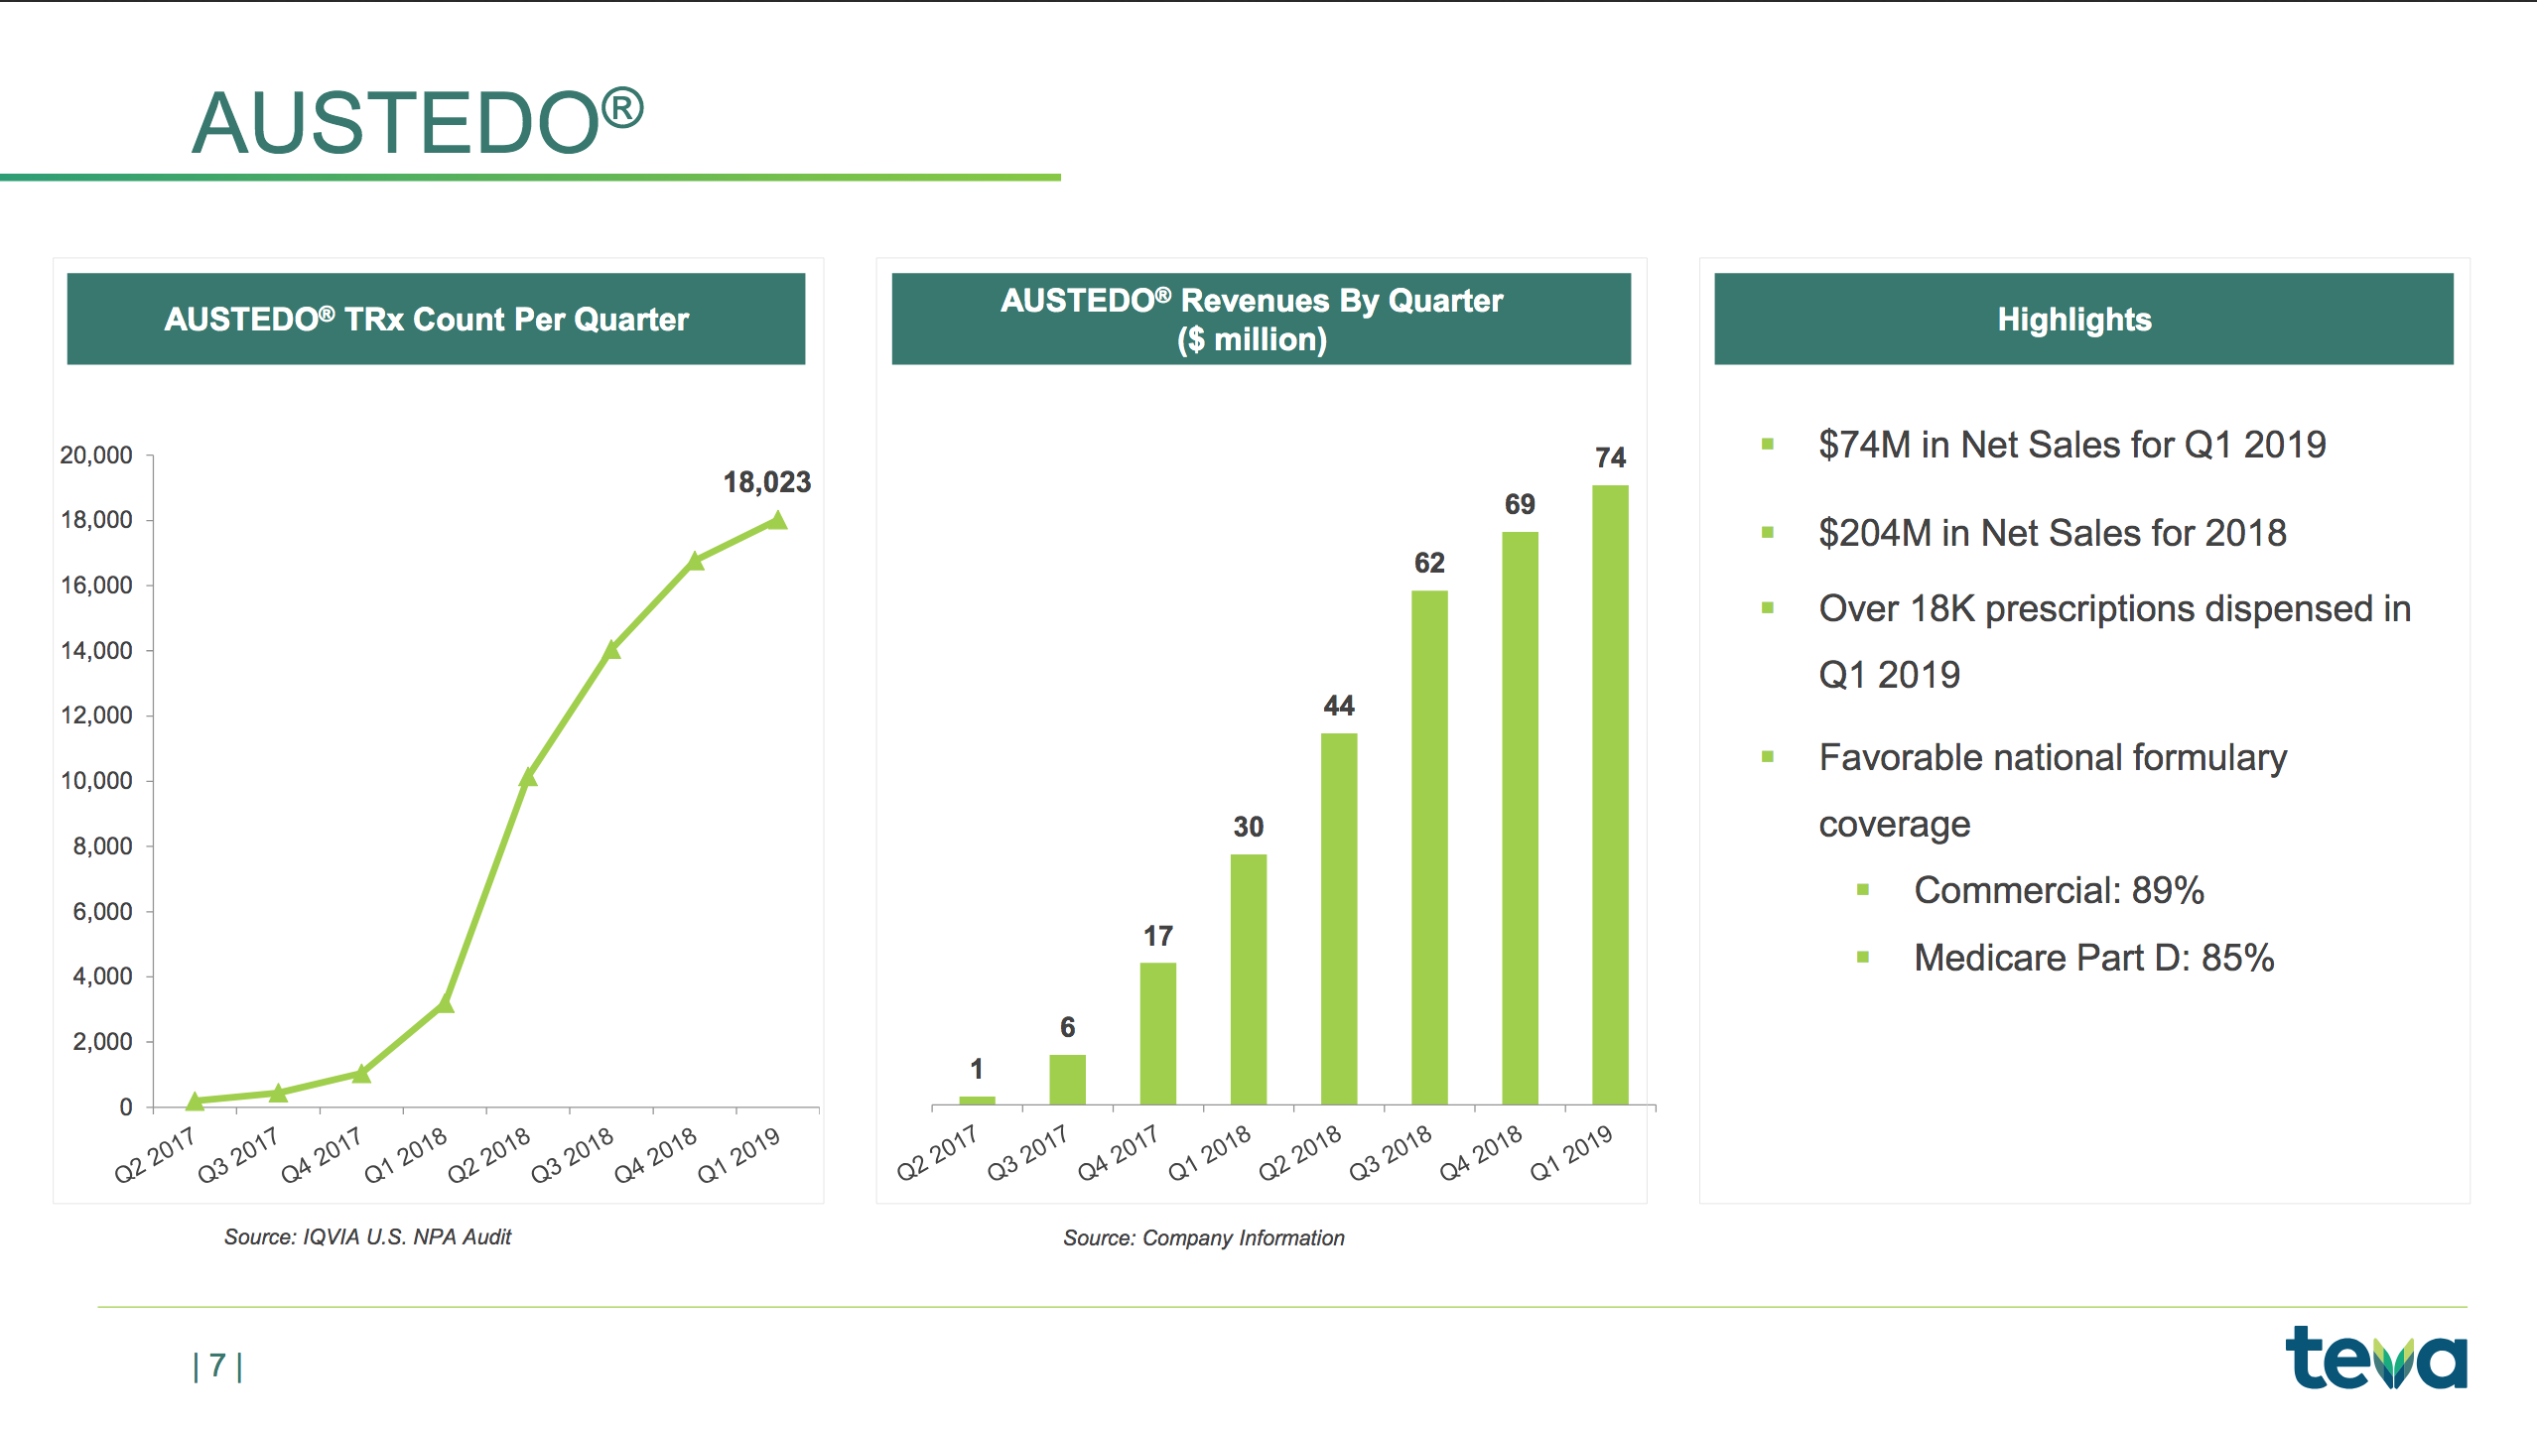2537x1429 pixels.
Task: Click the revenue bar labeled 6
Action: 1068,1080
